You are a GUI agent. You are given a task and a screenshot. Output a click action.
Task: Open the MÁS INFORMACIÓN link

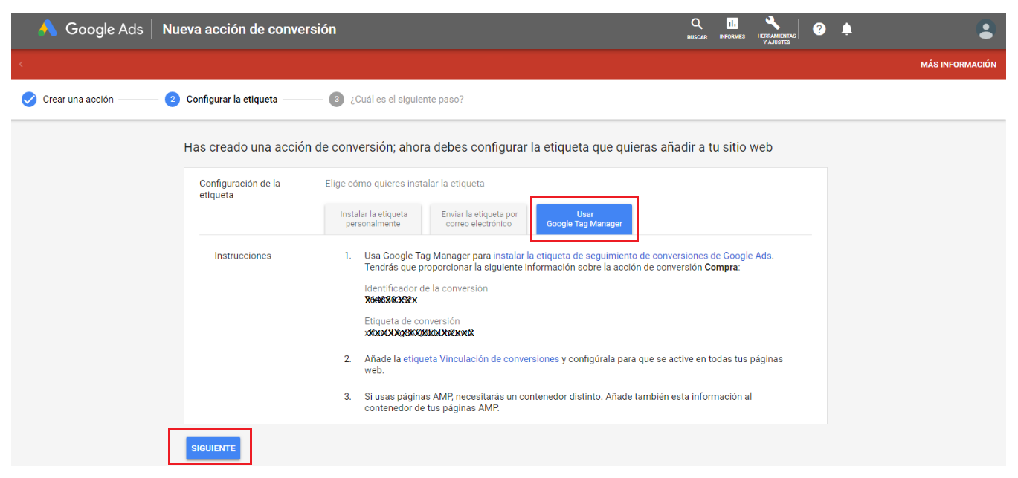point(958,65)
